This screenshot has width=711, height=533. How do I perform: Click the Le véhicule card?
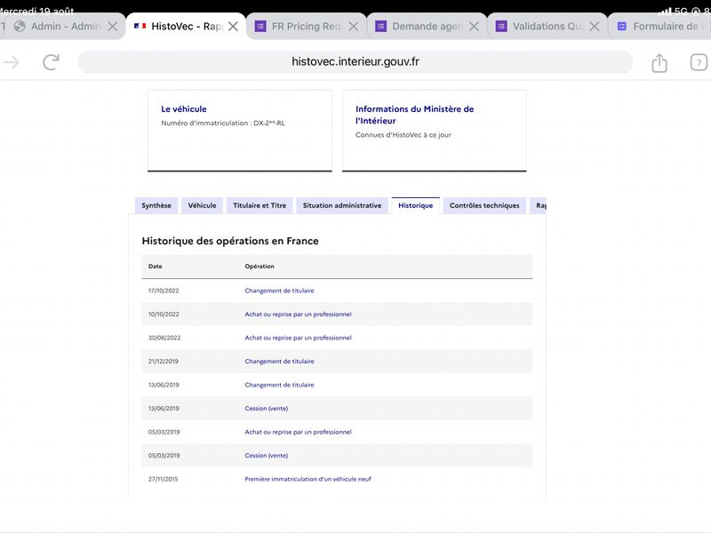coord(240,131)
